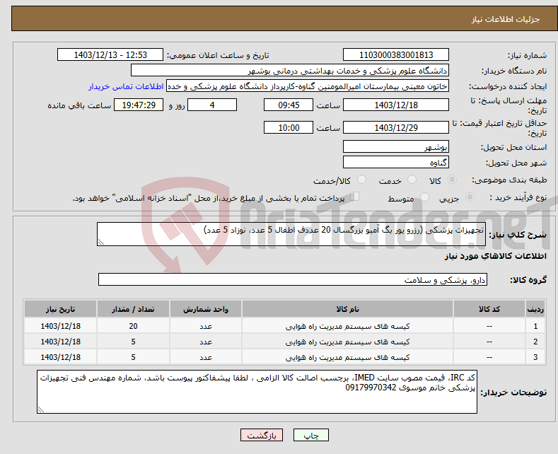Click row number 3 cell
558x454 pixels.
click(535, 357)
